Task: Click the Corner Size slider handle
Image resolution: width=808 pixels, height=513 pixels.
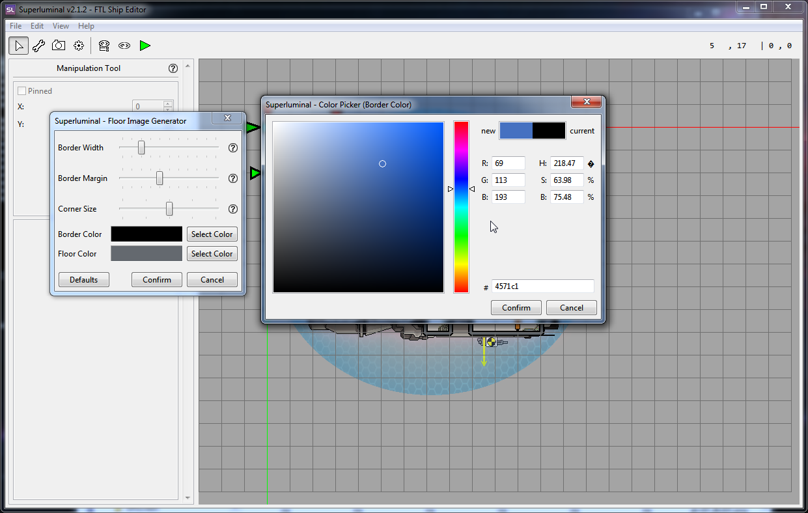Action: tap(169, 209)
